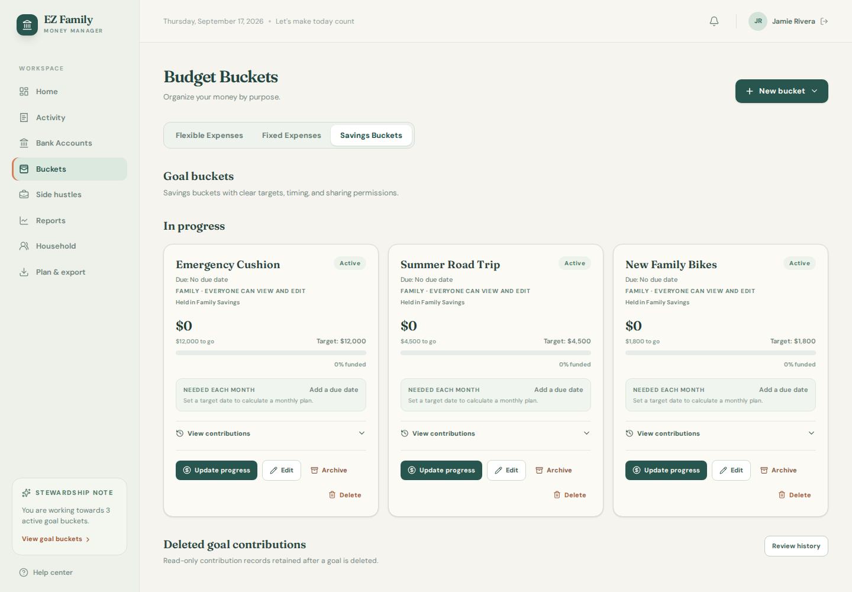Open Bank Accounts page label
The height and width of the screenshot is (592, 852).
[64, 143]
